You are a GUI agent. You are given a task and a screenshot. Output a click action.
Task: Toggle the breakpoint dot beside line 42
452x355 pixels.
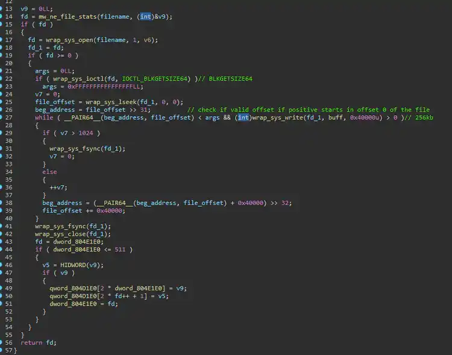click(2, 234)
